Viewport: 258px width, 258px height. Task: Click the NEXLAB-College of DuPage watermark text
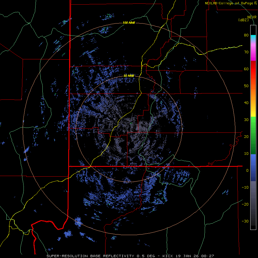231,3
